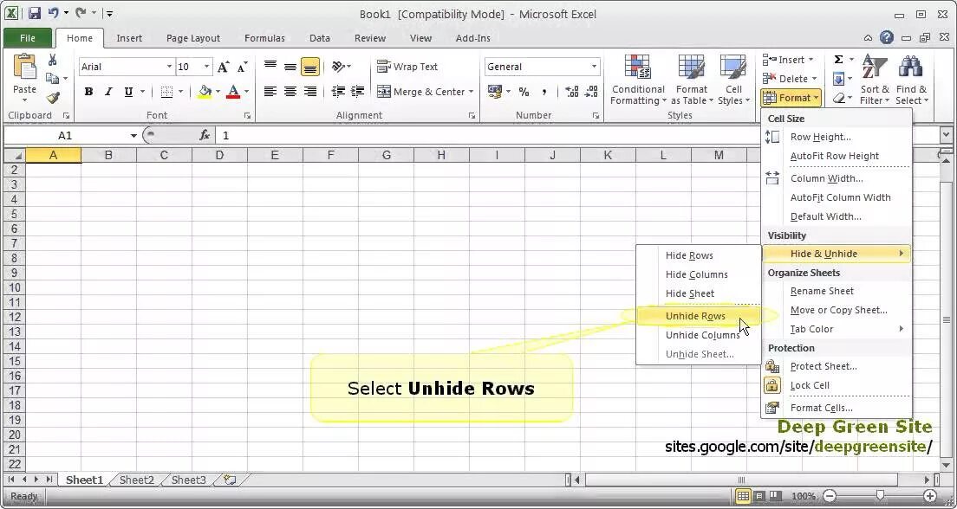Switch to Page Layout view in status bar
This screenshot has height=509, width=957.
coord(760,496)
